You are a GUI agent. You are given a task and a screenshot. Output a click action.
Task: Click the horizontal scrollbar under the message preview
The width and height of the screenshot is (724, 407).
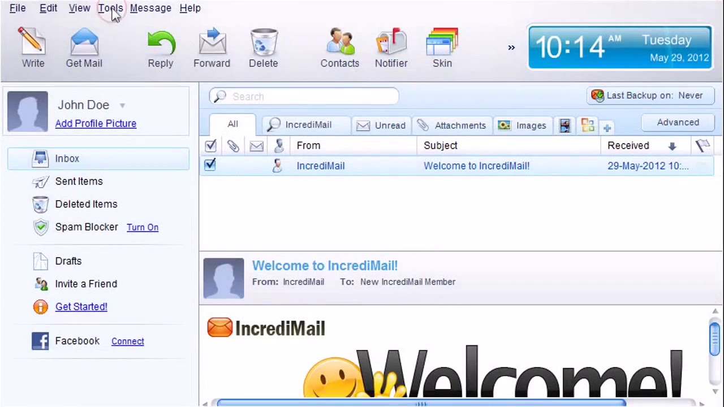tap(421, 404)
